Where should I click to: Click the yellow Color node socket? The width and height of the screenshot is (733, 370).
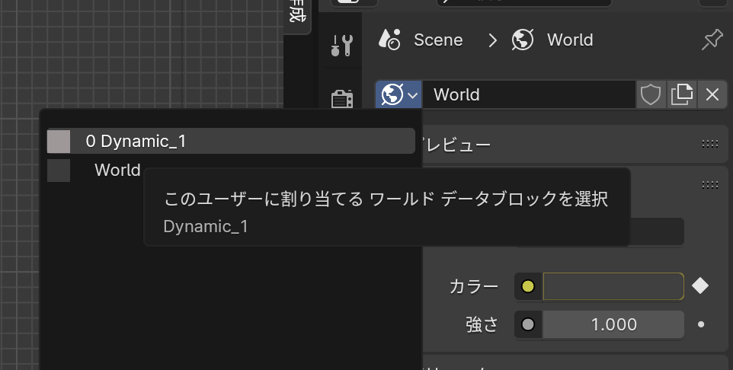click(x=528, y=287)
